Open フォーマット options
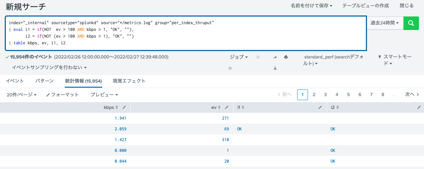This screenshot has width=424, height=169. (x=62, y=95)
